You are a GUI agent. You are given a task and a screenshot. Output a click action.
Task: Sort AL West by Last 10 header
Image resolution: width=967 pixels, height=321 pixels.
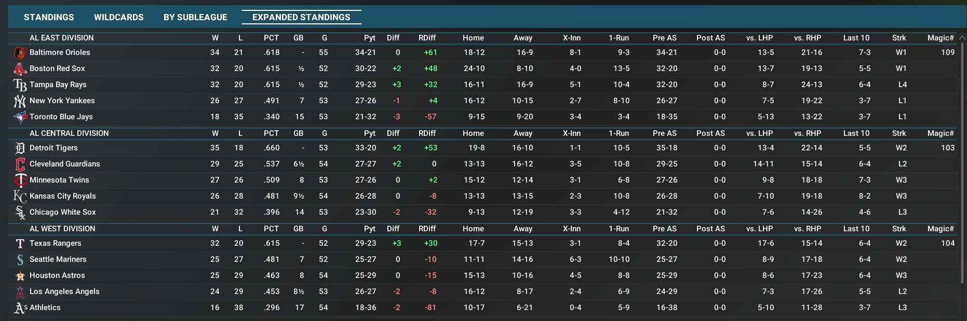point(856,229)
